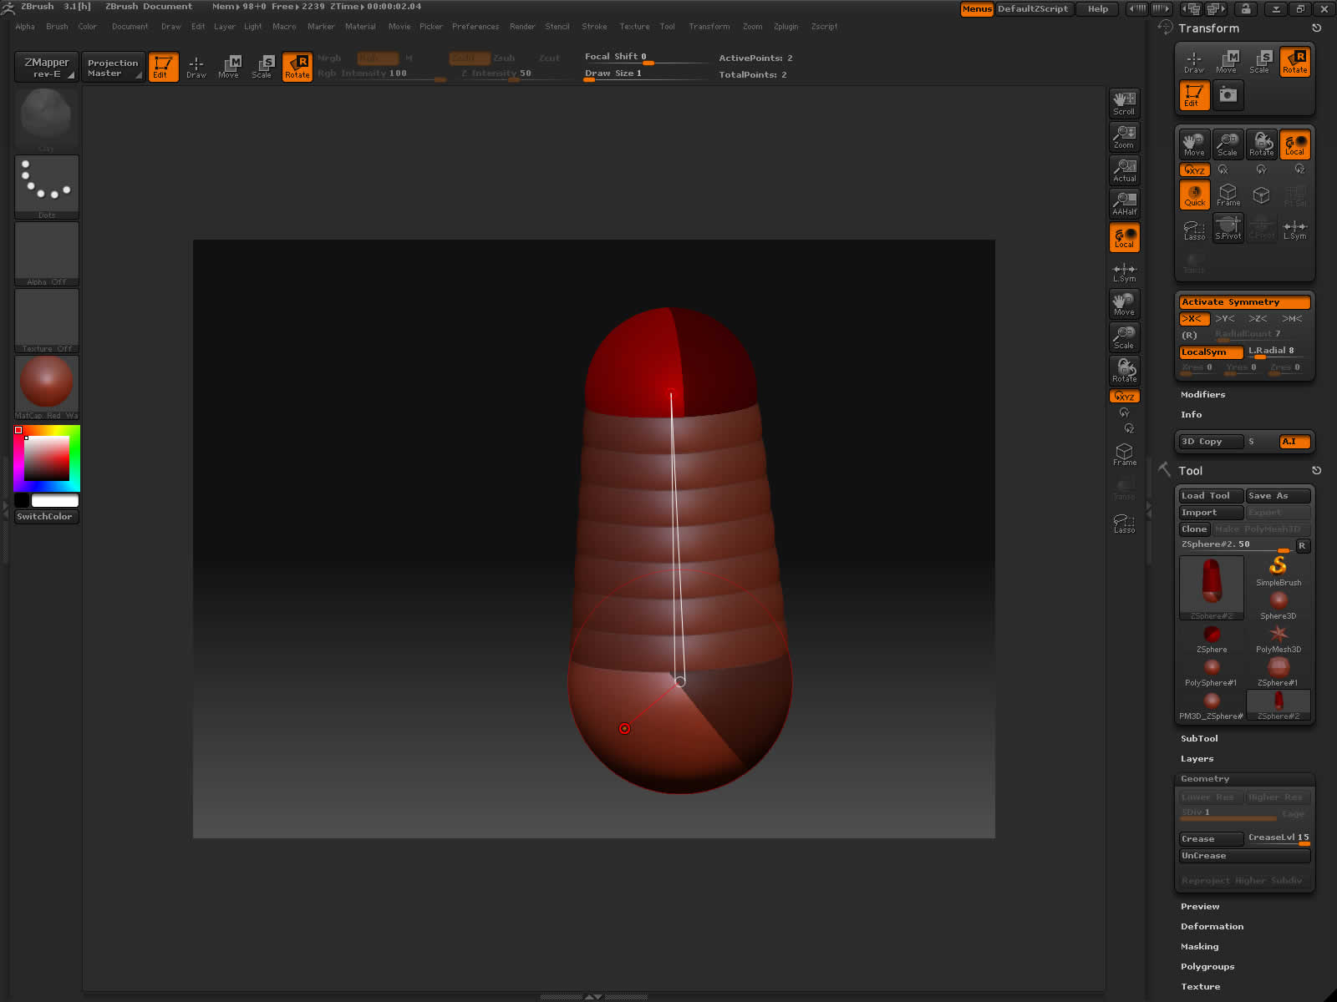The width and height of the screenshot is (1337, 1002).
Task: Toggle Activate Symmetry on
Action: 1244,301
